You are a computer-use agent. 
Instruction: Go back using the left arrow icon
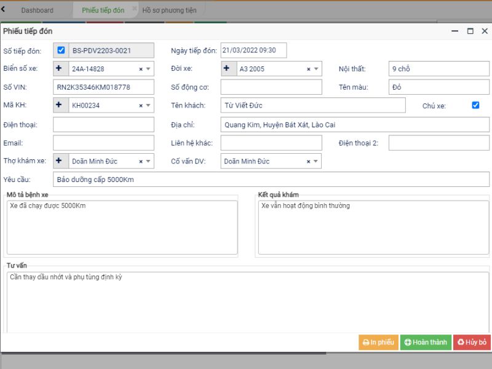(x=4, y=9)
